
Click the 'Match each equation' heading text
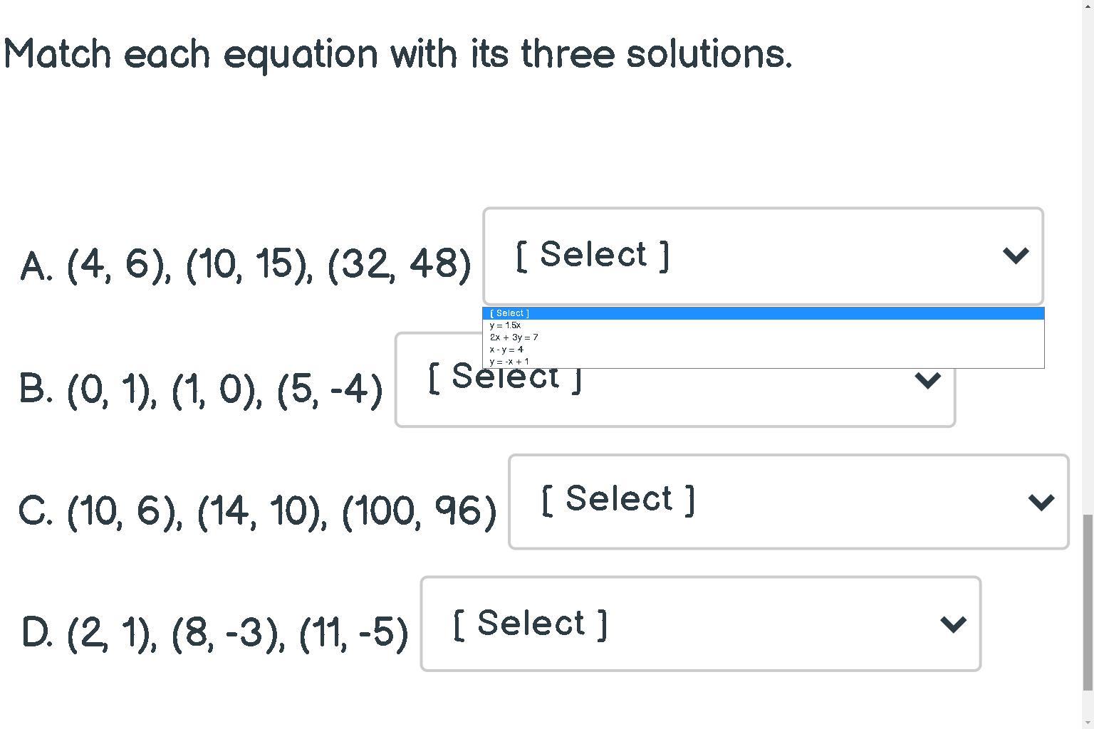[x=397, y=54]
